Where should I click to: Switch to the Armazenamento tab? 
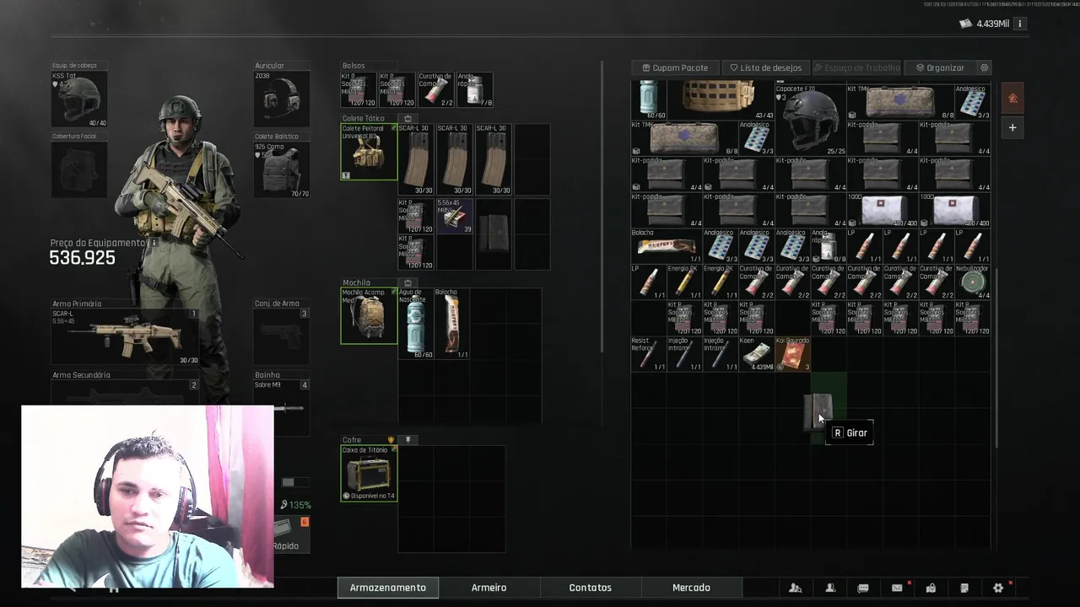[x=388, y=588]
